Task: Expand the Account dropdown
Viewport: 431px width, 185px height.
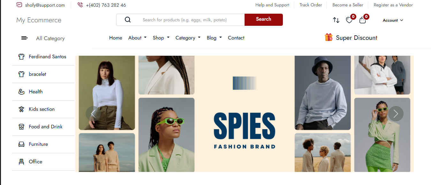Action: click(x=393, y=20)
